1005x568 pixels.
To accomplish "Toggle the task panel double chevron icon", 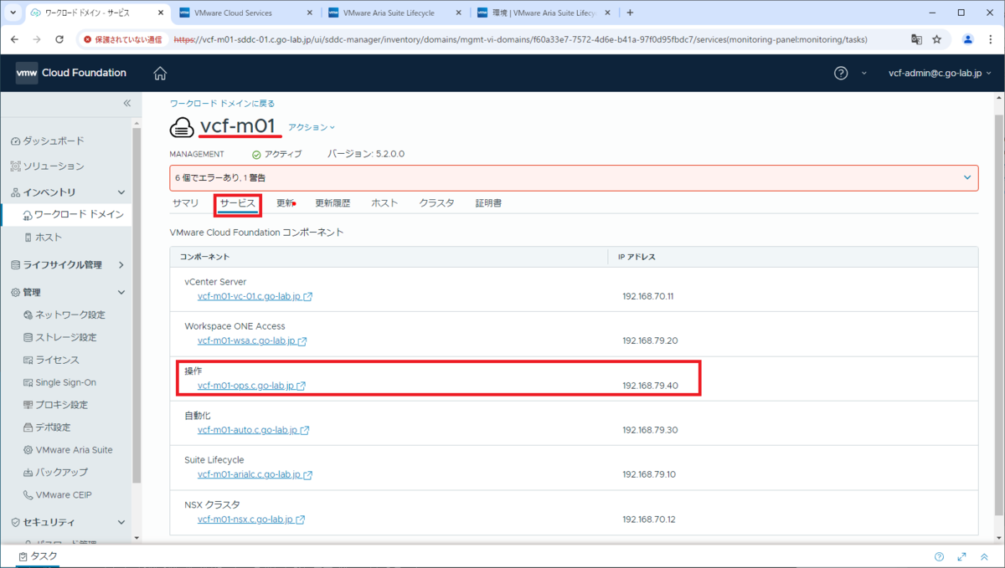I will point(984,556).
